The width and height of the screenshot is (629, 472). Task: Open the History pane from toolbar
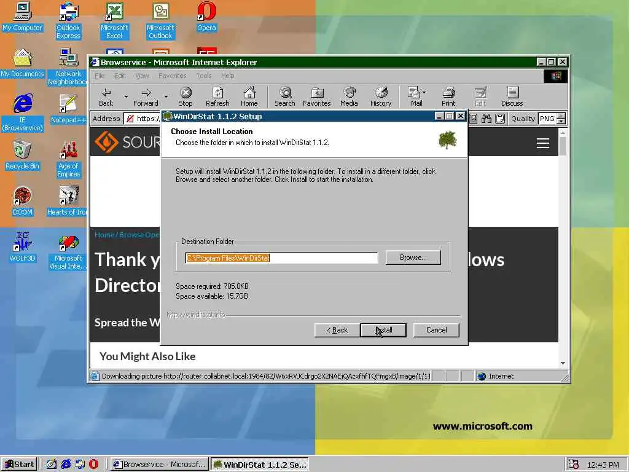tap(381, 96)
